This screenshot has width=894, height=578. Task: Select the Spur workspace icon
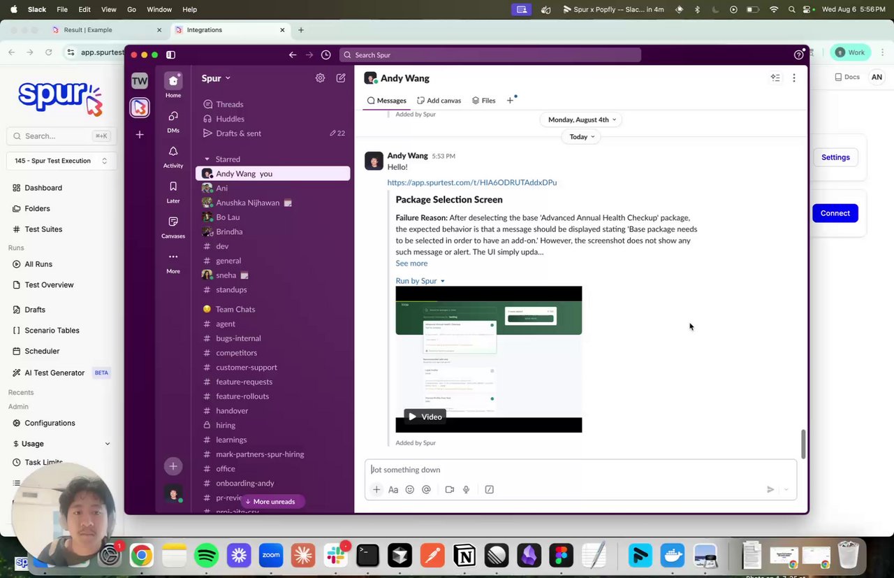tap(140, 108)
